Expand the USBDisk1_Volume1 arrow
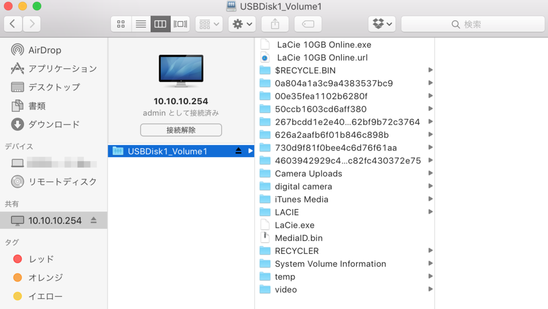 click(x=250, y=151)
